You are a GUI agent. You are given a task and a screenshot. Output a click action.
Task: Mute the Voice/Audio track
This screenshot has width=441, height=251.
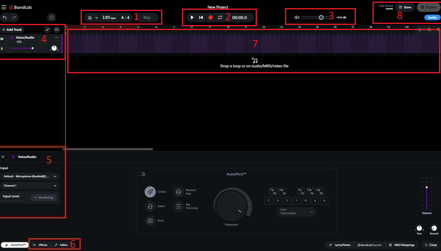pyautogui.click(x=2, y=39)
